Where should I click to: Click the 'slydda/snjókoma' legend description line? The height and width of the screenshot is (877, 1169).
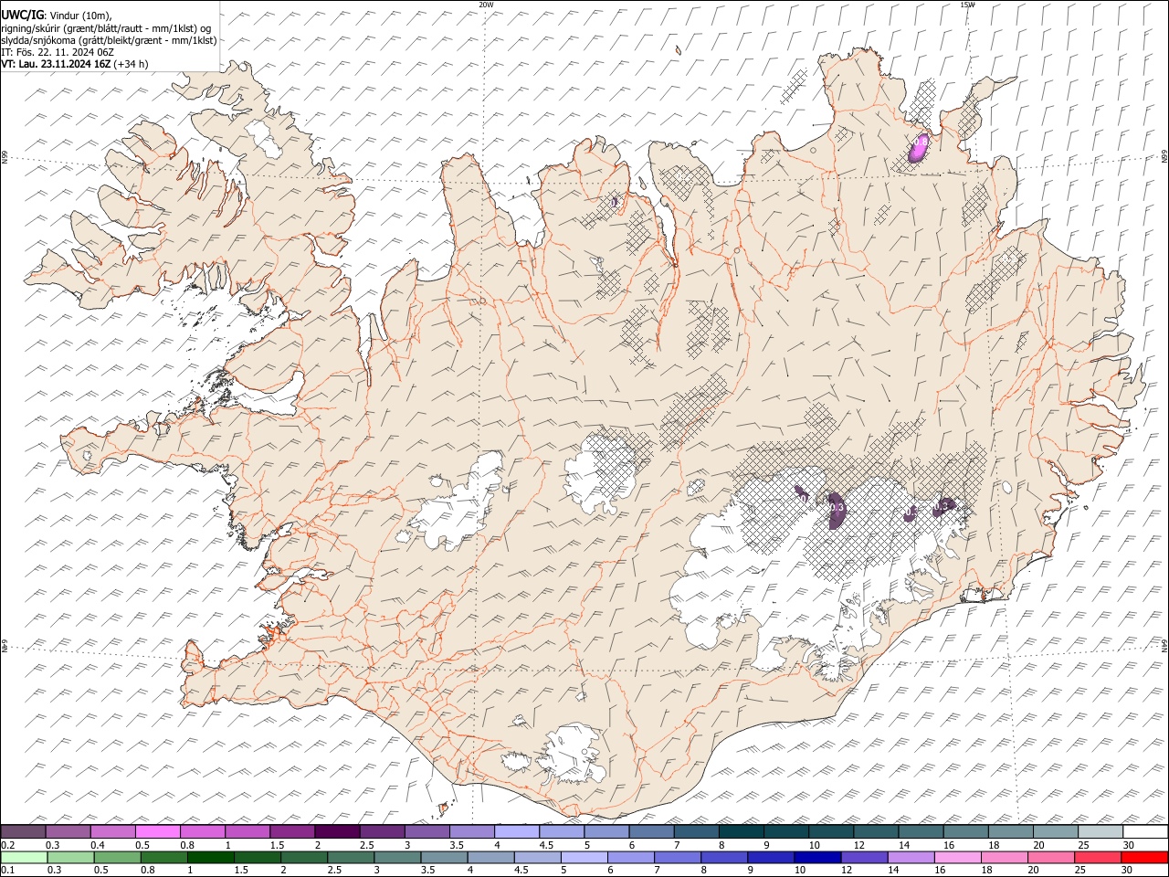[x=109, y=40]
